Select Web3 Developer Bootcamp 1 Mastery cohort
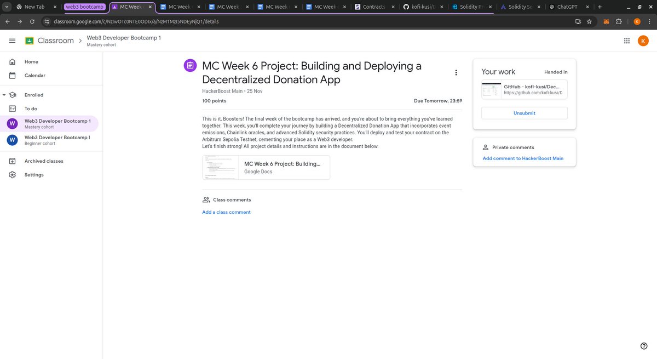Screen dimensions: 657x359 pyautogui.click(x=50, y=123)
